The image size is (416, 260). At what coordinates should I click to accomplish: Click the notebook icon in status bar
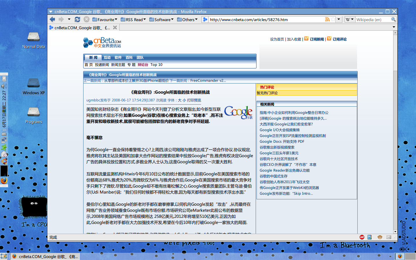point(369,237)
